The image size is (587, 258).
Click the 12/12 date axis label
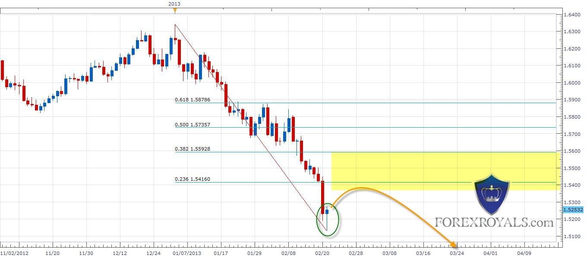click(120, 253)
